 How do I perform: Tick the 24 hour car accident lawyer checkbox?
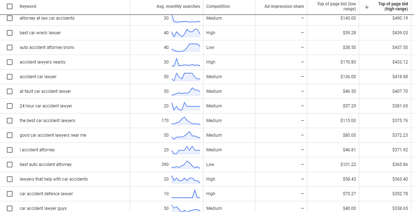(10, 106)
